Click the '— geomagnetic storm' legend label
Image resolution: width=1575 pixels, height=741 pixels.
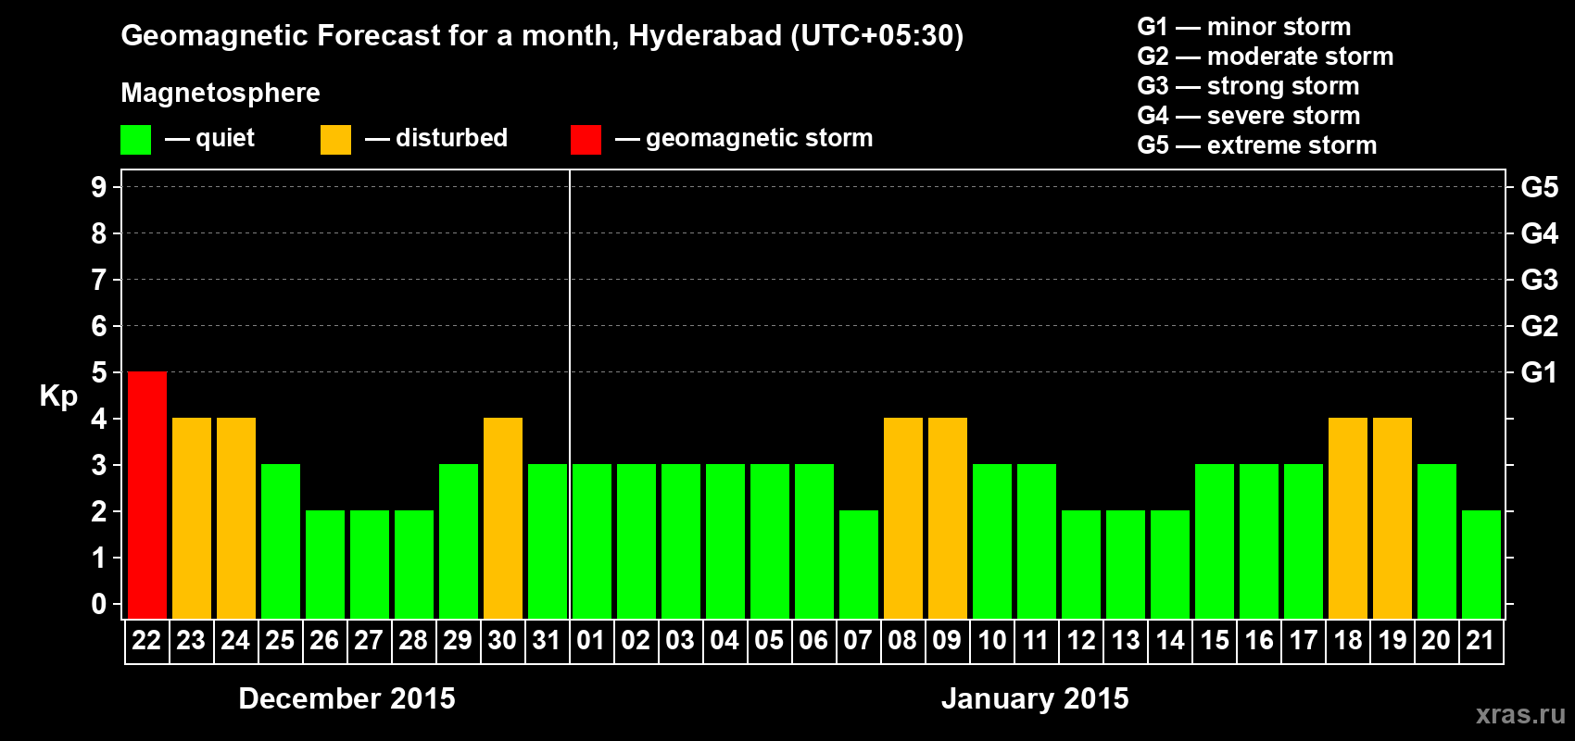[x=744, y=139]
